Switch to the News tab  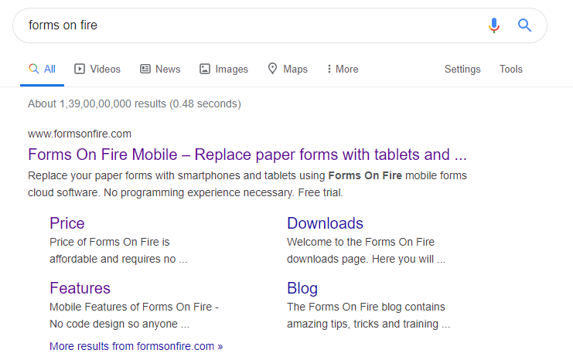[160, 69]
